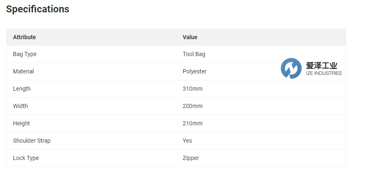Screen dimensions: 370x174
Task: Click the Zipper lock type value
Action: coord(191,158)
